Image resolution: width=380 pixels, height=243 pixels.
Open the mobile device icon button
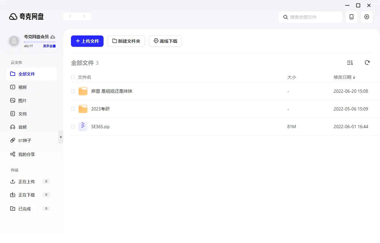351,17
